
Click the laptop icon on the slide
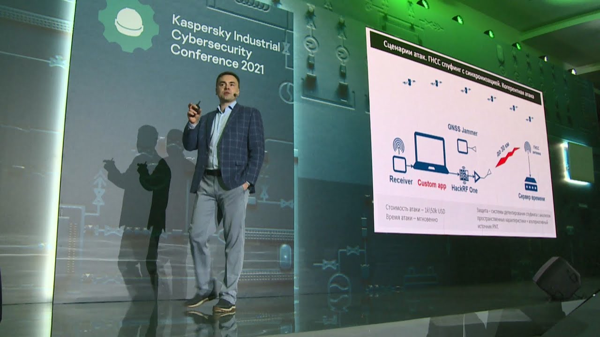coord(431,153)
